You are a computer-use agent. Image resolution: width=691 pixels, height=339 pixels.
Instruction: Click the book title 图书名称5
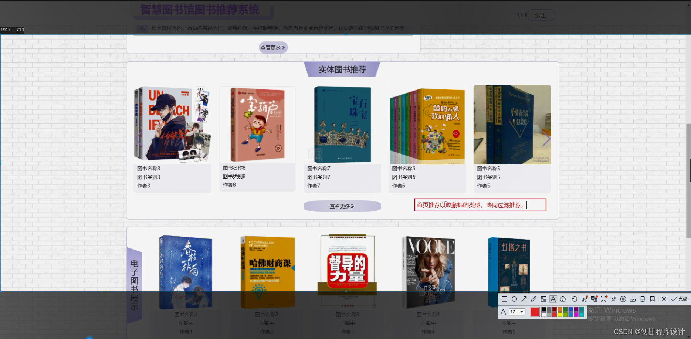[488, 169]
